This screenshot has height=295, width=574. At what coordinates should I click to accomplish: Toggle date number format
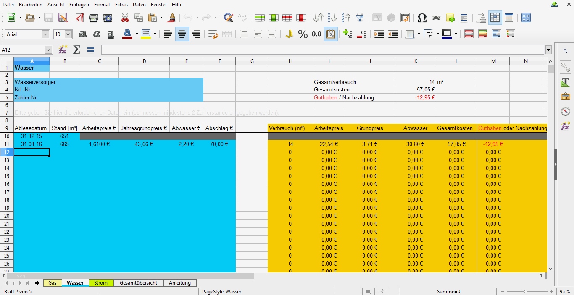(331, 34)
